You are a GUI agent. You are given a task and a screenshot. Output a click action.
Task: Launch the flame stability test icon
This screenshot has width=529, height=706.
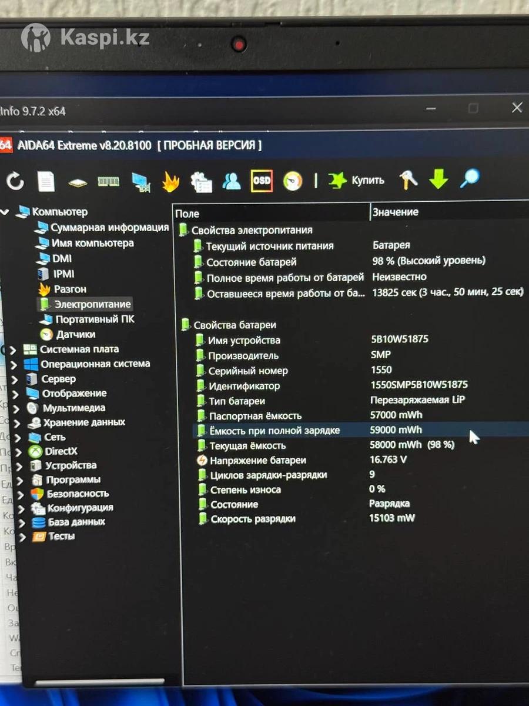[x=170, y=182]
